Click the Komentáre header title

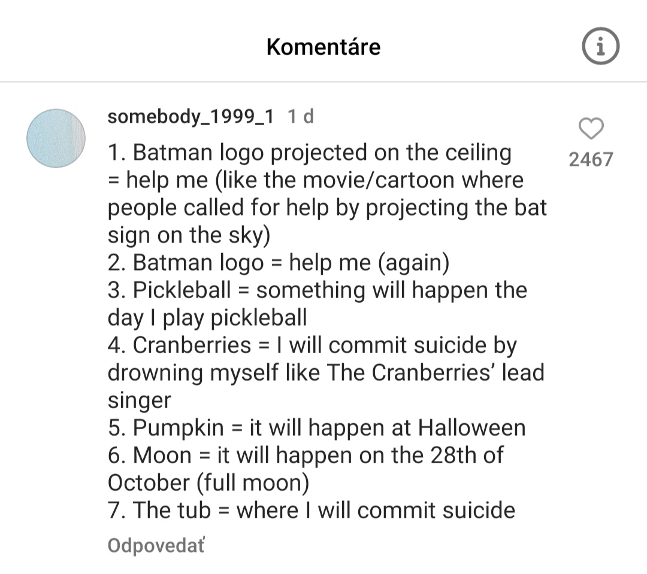[323, 47]
